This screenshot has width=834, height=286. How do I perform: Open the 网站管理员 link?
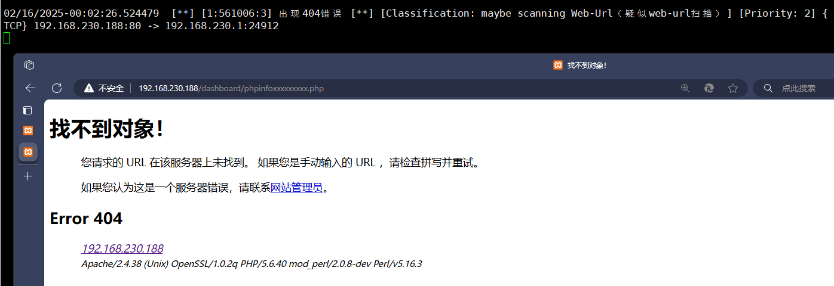296,188
